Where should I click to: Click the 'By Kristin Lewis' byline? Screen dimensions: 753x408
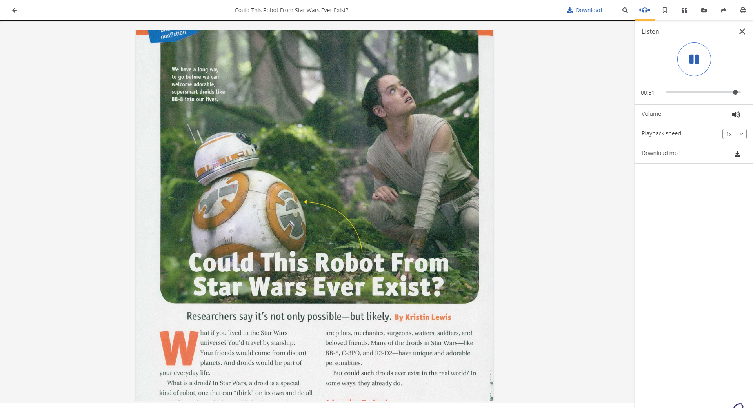pyautogui.click(x=423, y=317)
